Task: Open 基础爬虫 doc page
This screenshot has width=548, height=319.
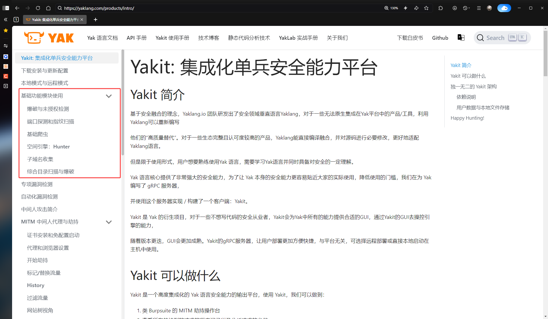Action: (37, 134)
